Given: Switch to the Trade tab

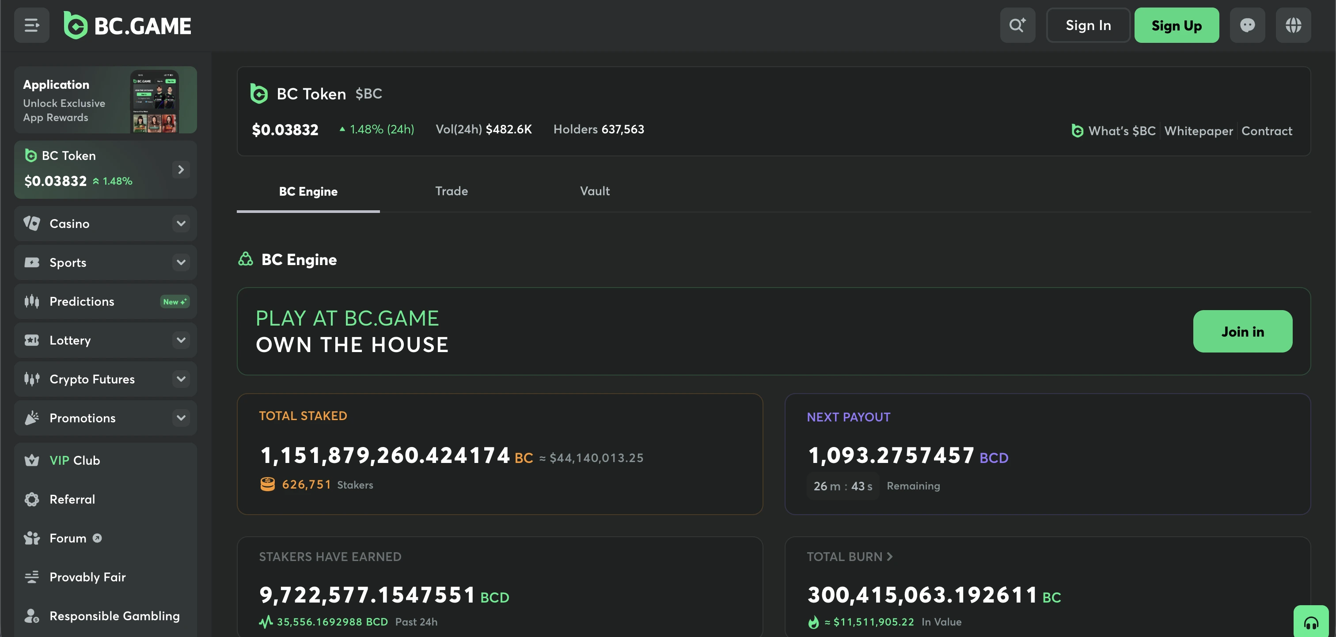Looking at the screenshot, I should [451, 191].
